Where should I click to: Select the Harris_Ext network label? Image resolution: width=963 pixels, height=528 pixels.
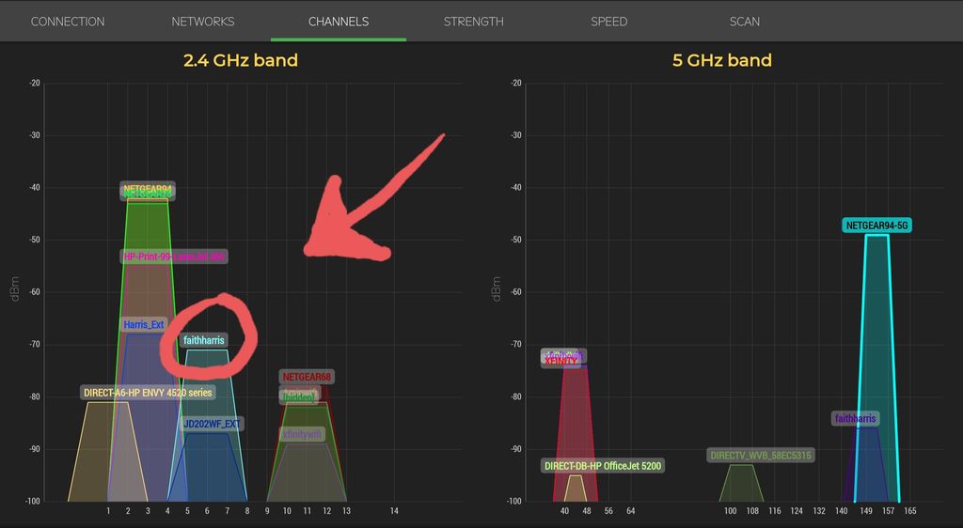click(143, 324)
